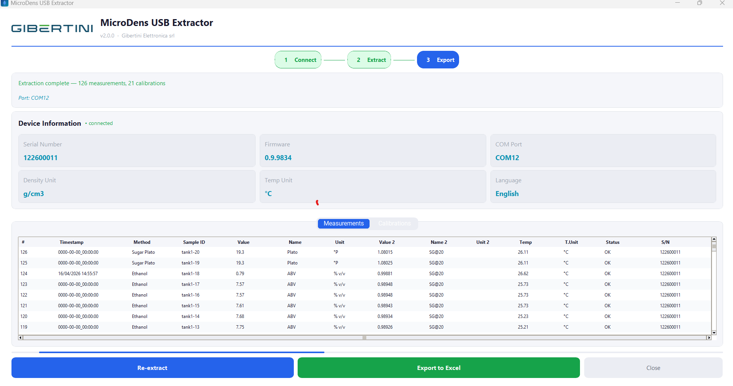Click firmware version 0.9.9834
This screenshot has width=733, height=386.
pos(278,158)
